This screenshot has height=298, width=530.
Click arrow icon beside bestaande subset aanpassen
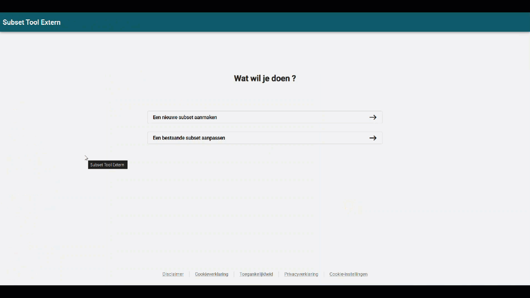(373, 138)
